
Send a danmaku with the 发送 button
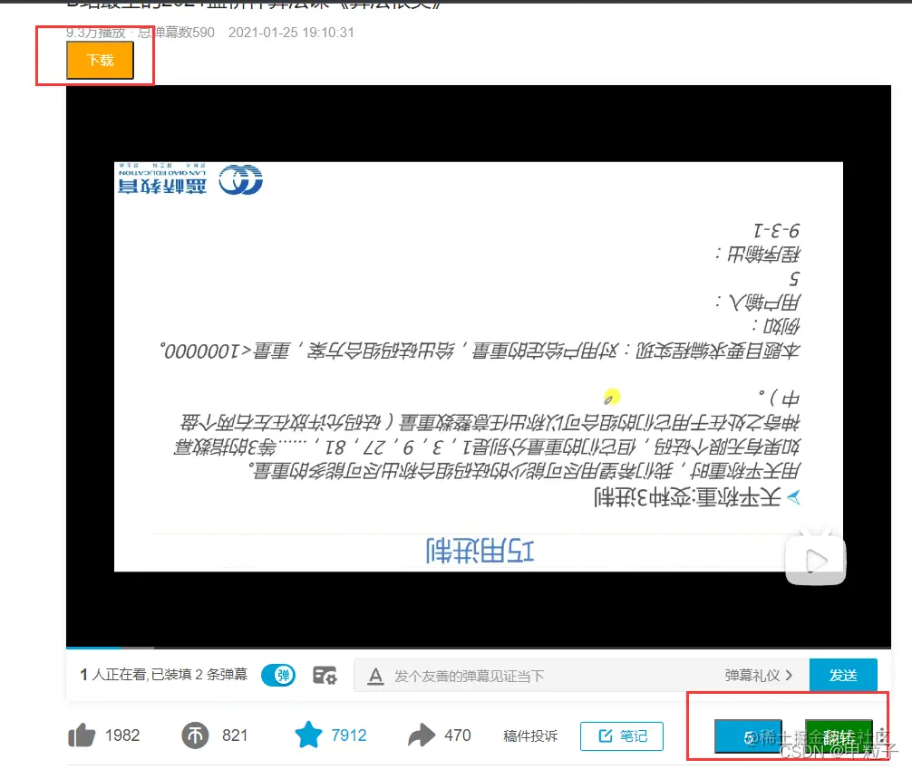[x=843, y=674]
